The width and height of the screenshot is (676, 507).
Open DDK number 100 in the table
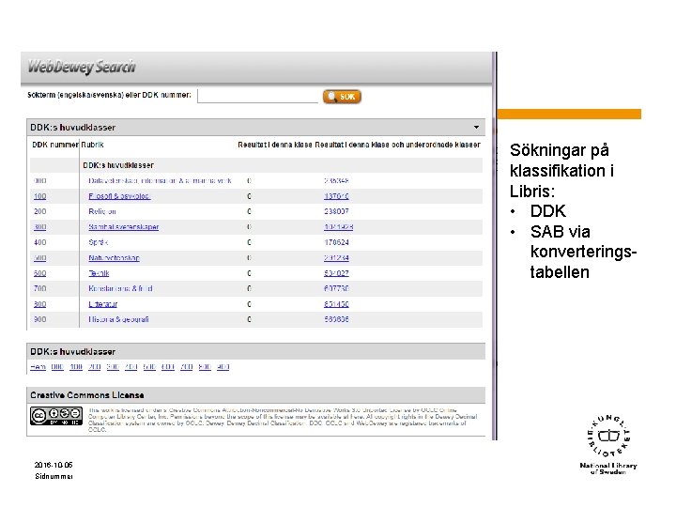(x=40, y=196)
